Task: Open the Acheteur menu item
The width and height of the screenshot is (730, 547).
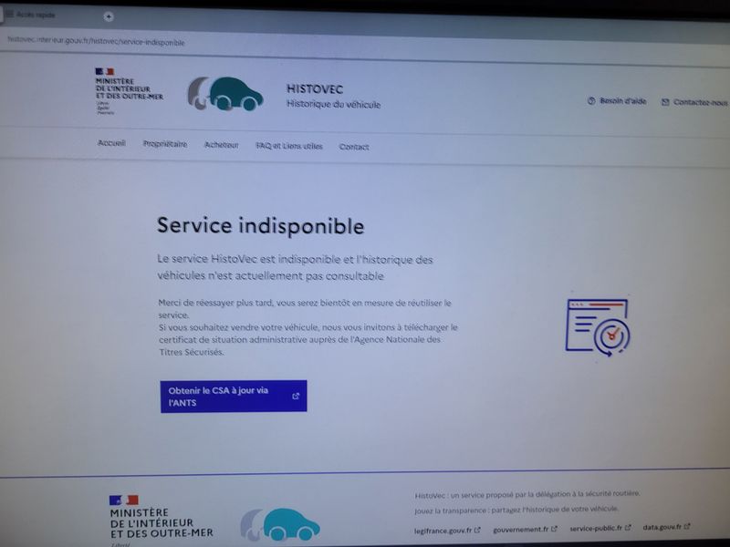Action: pos(221,145)
